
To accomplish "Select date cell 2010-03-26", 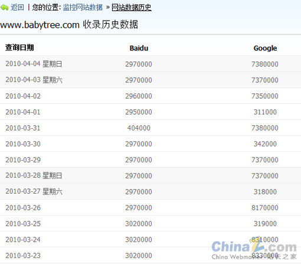I will (23, 208).
